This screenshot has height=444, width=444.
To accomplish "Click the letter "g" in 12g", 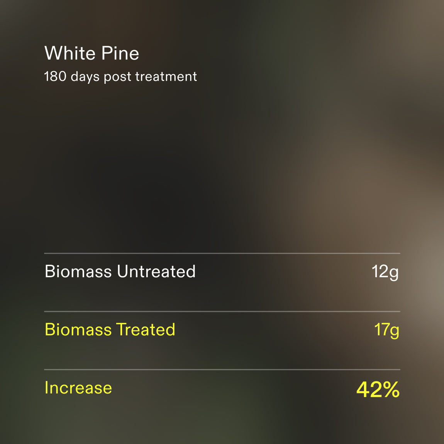I will [x=394, y=274].
